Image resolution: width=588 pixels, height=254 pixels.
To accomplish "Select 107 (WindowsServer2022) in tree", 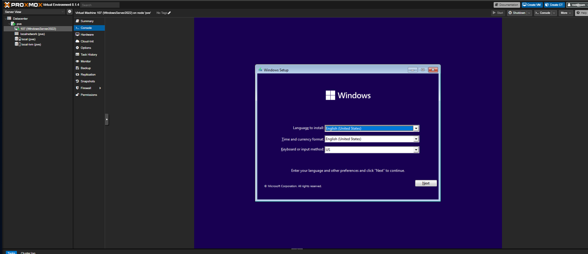I will (x=38, y=29).
